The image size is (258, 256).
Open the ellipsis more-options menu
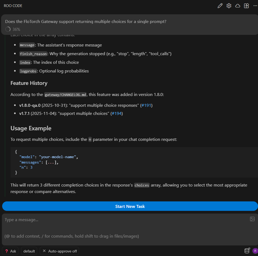[255, 5]
